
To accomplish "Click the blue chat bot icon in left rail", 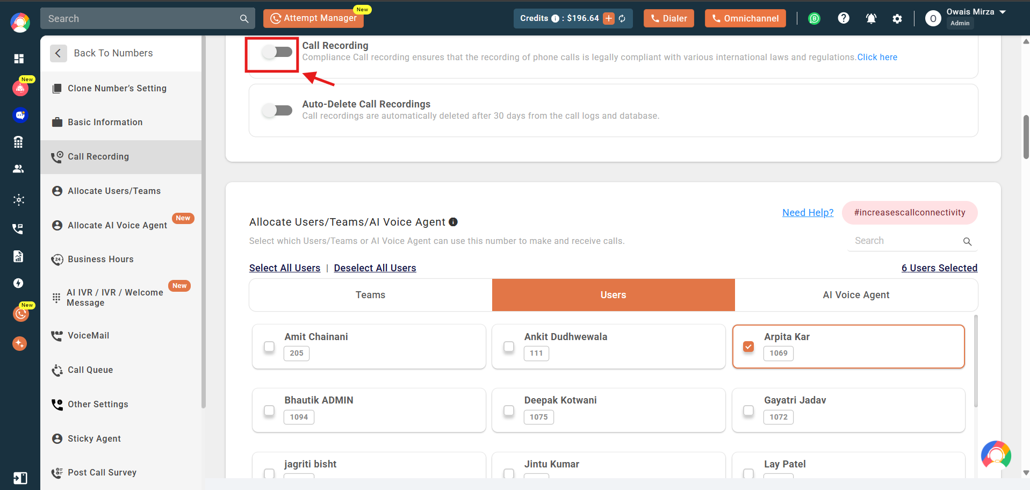I will click(x=20, y=115).
